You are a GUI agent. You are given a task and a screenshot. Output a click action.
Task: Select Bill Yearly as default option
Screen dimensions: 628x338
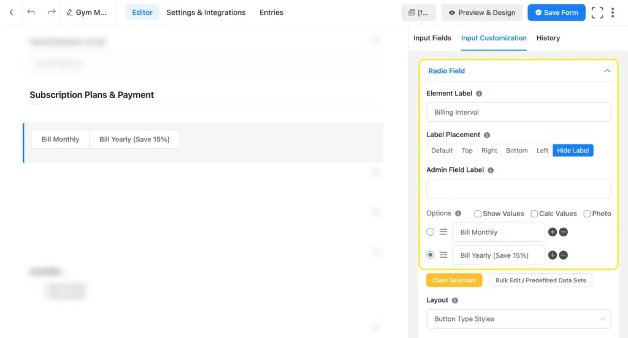point(430,255)
